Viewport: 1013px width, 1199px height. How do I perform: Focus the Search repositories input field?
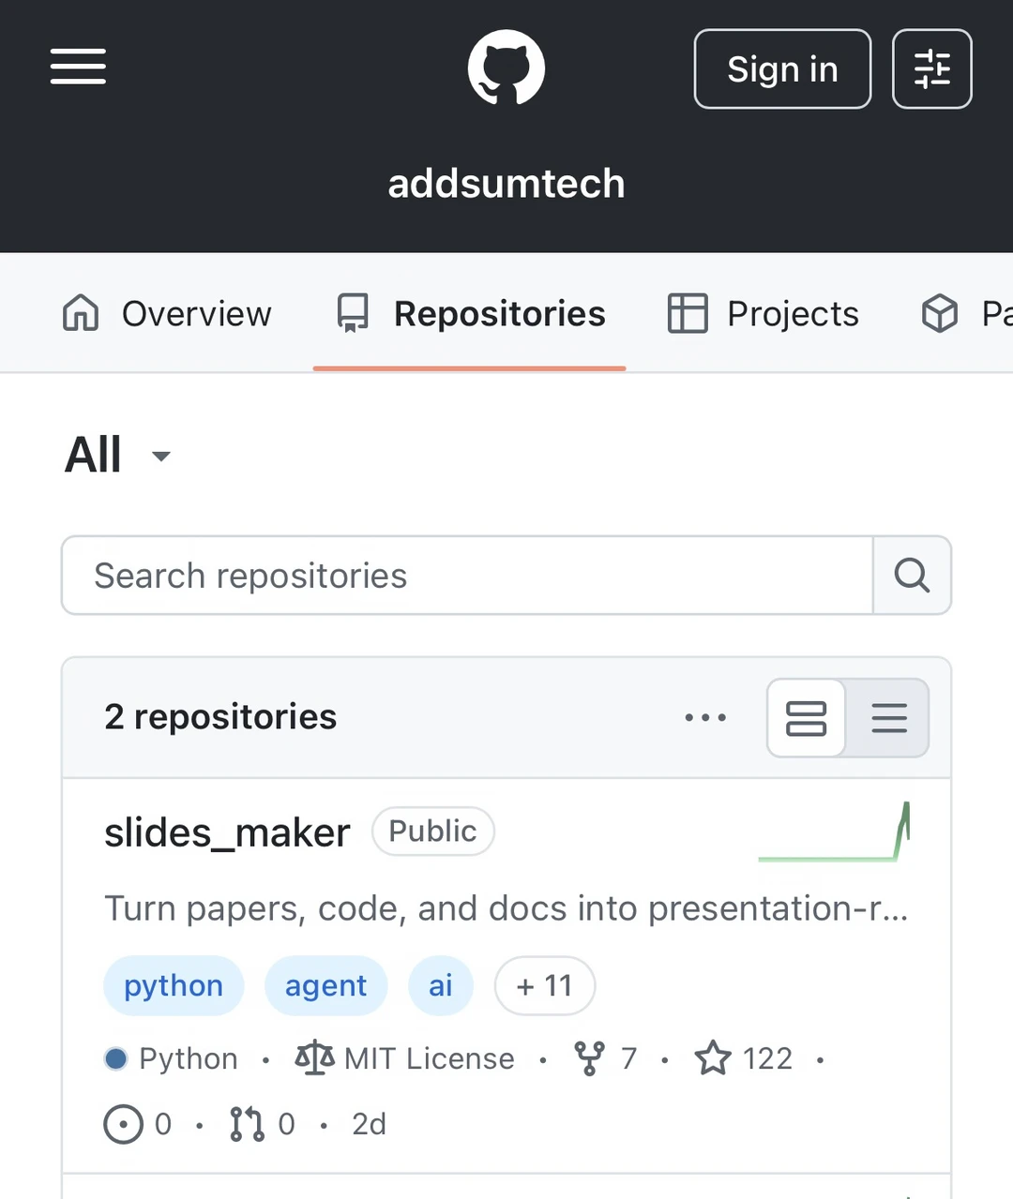click(467, 576)
